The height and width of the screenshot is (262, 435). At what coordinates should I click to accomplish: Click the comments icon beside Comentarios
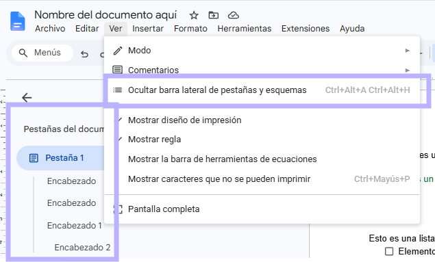tap(117, 70)
